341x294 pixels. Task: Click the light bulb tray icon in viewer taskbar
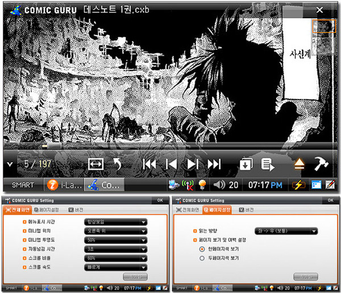[202, 185]
